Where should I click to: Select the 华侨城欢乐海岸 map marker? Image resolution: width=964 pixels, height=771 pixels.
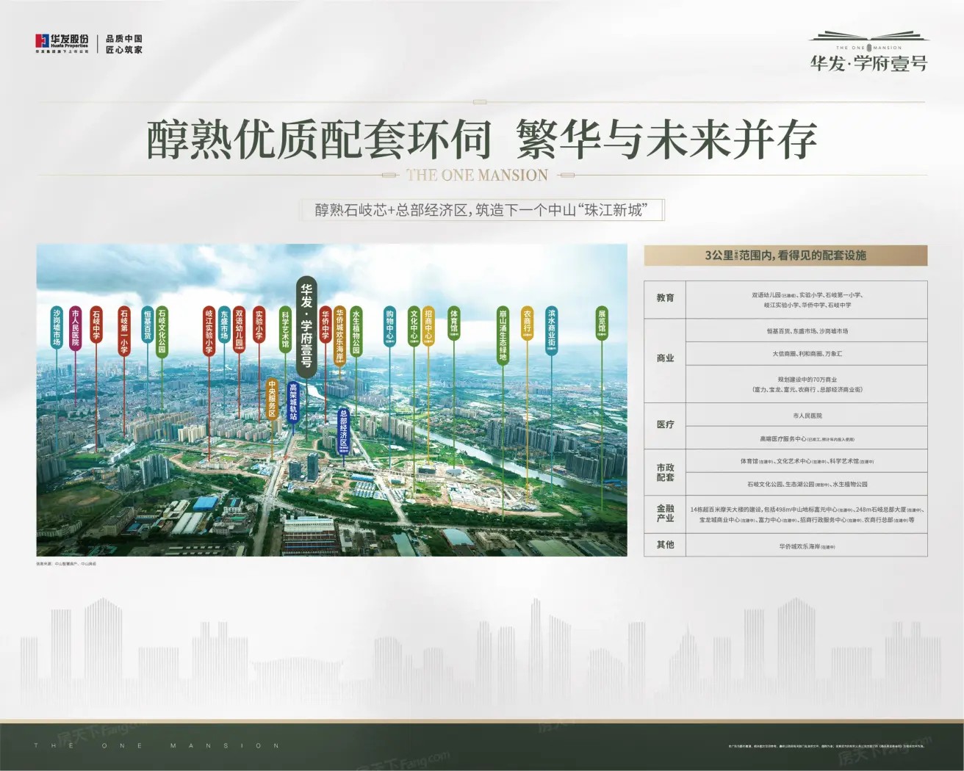(339, 336)
